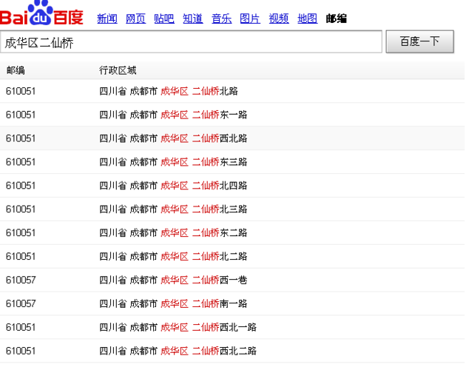Open the 贴吧 (Tieba) link
Screen dimensions: 466x370
tap(164, 18)
